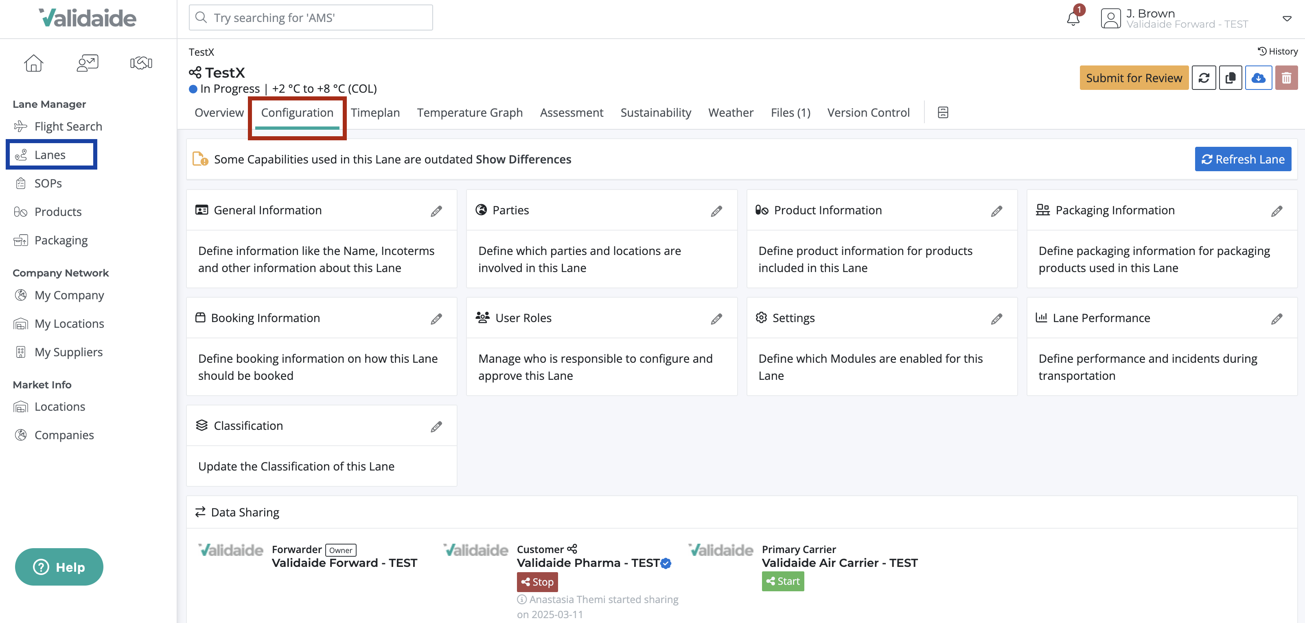This screenshot has width=1305, height=623.
Task: Edit User Roles with pencil icon
Action: coord(716,319)
